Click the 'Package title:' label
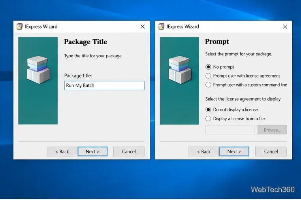301x200 pixels. (x=78, y=76)
